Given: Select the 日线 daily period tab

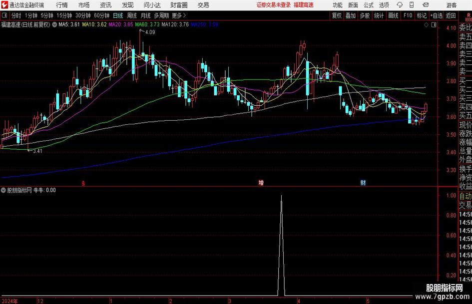Looking at the screenshot, I should tap(118, 15).
